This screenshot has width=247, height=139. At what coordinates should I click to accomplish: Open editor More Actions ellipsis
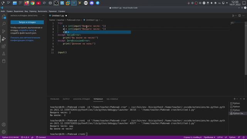[244, 15]
